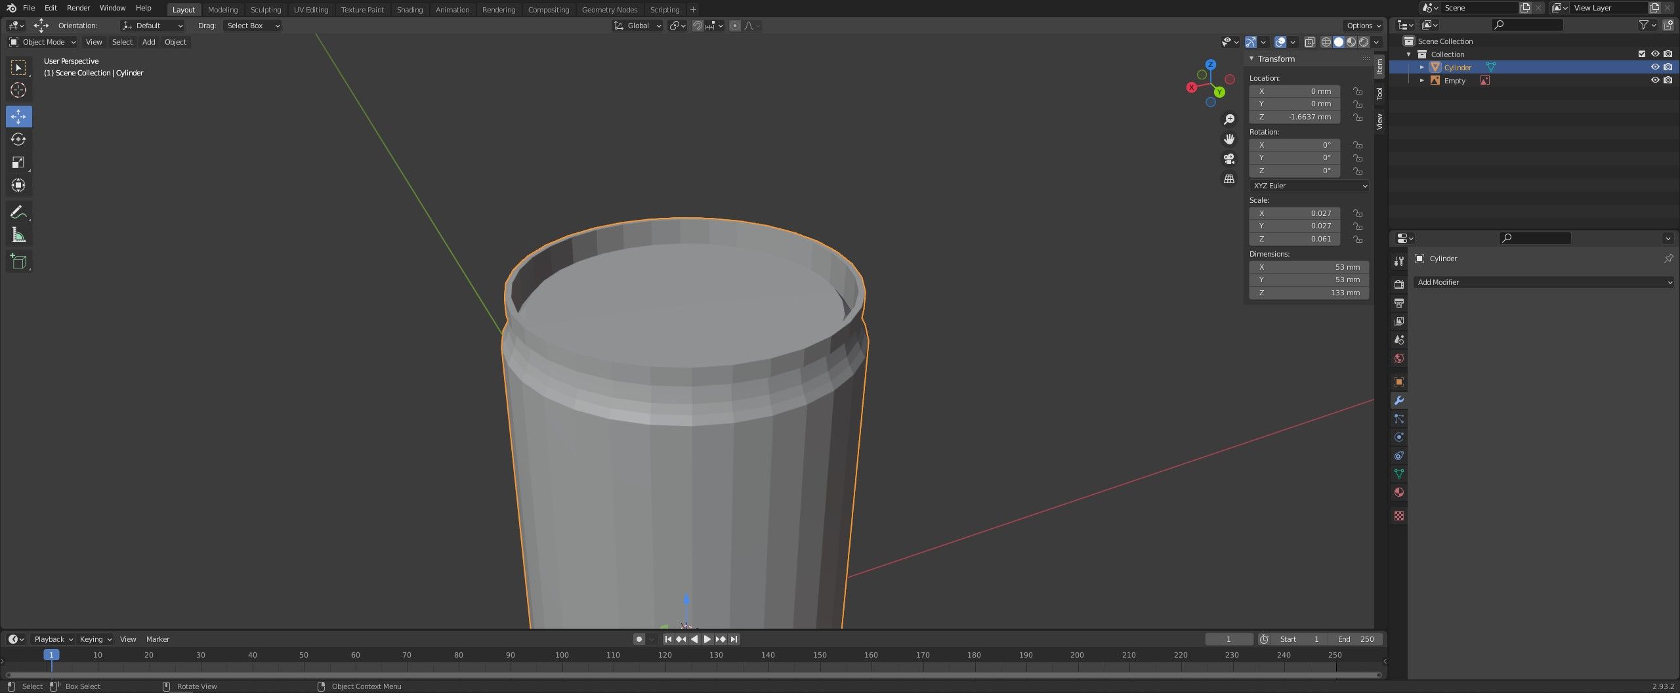Open XYZ Euler rotation mode dropdown

point(1309,186)
